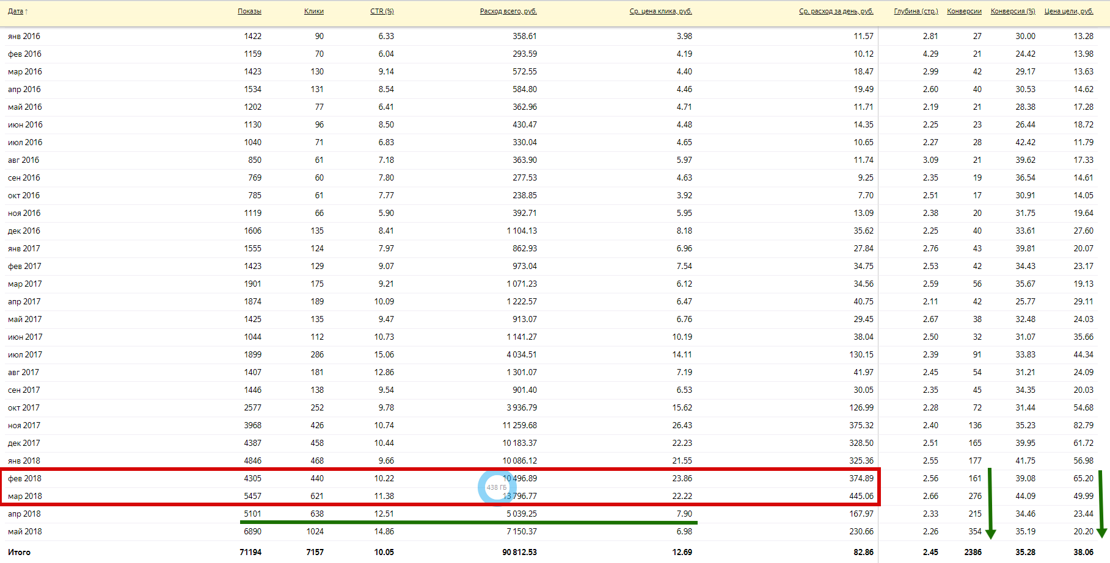Click daily spend value 445.06
Viewport: 1110px width, 563px height.
coord(861,496)
